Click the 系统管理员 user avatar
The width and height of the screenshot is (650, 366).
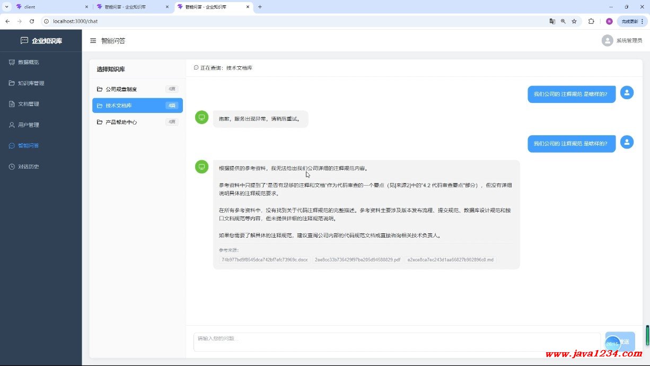tap(607, 41)
